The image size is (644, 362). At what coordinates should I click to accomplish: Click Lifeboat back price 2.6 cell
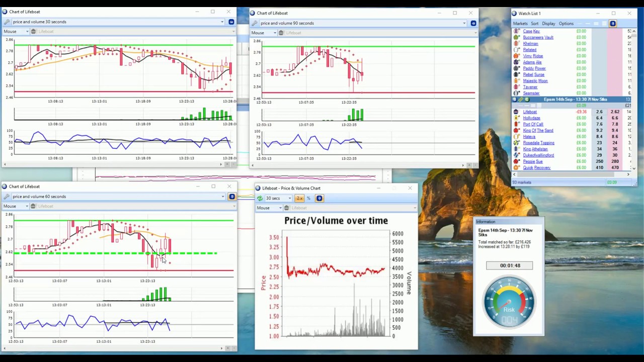tap(599, 112)
